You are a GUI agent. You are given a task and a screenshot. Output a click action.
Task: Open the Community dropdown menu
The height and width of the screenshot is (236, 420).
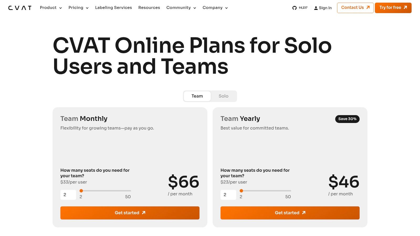pos(181,8)
